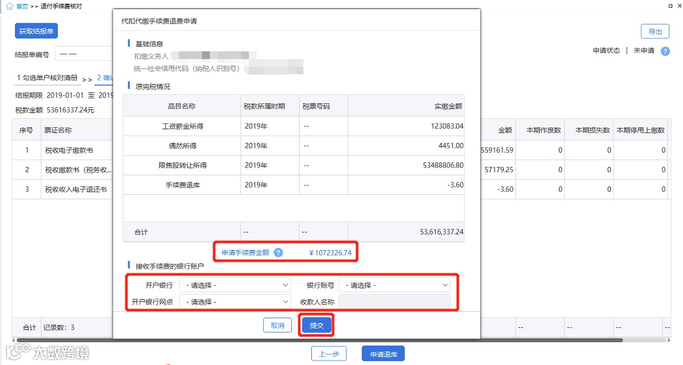Click the 偶然所得 row name
This screenshot has height=365, width=683.
[x=183, y=146]
